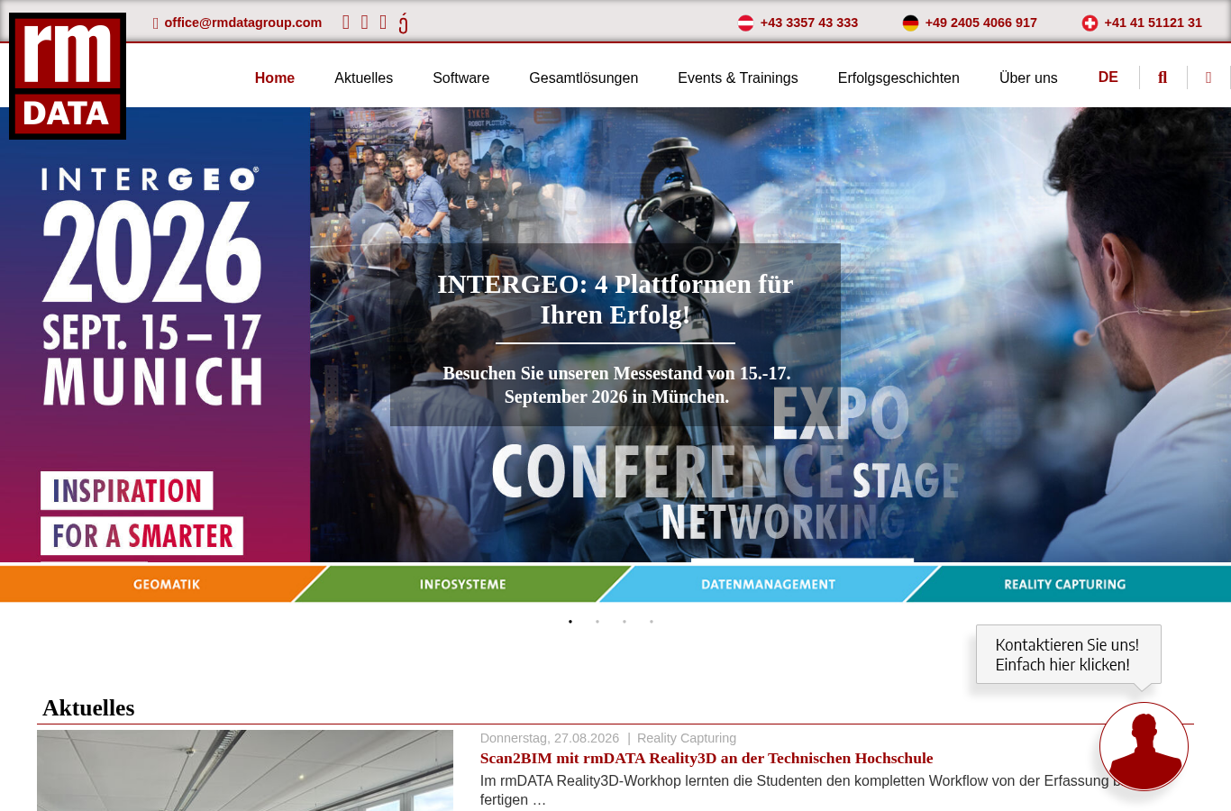Select the light blue DATENMANAGEMENT tab
Screen dimensions: 1231x811
click(768, 584)
